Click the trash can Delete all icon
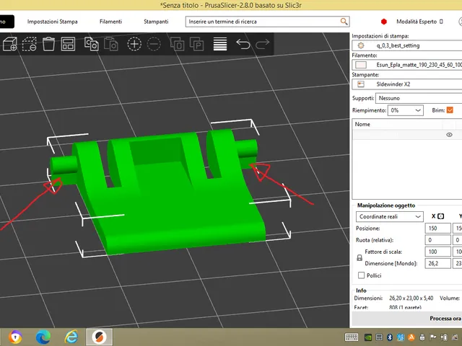Screen dimensions: 462x346 pos(48,44)
